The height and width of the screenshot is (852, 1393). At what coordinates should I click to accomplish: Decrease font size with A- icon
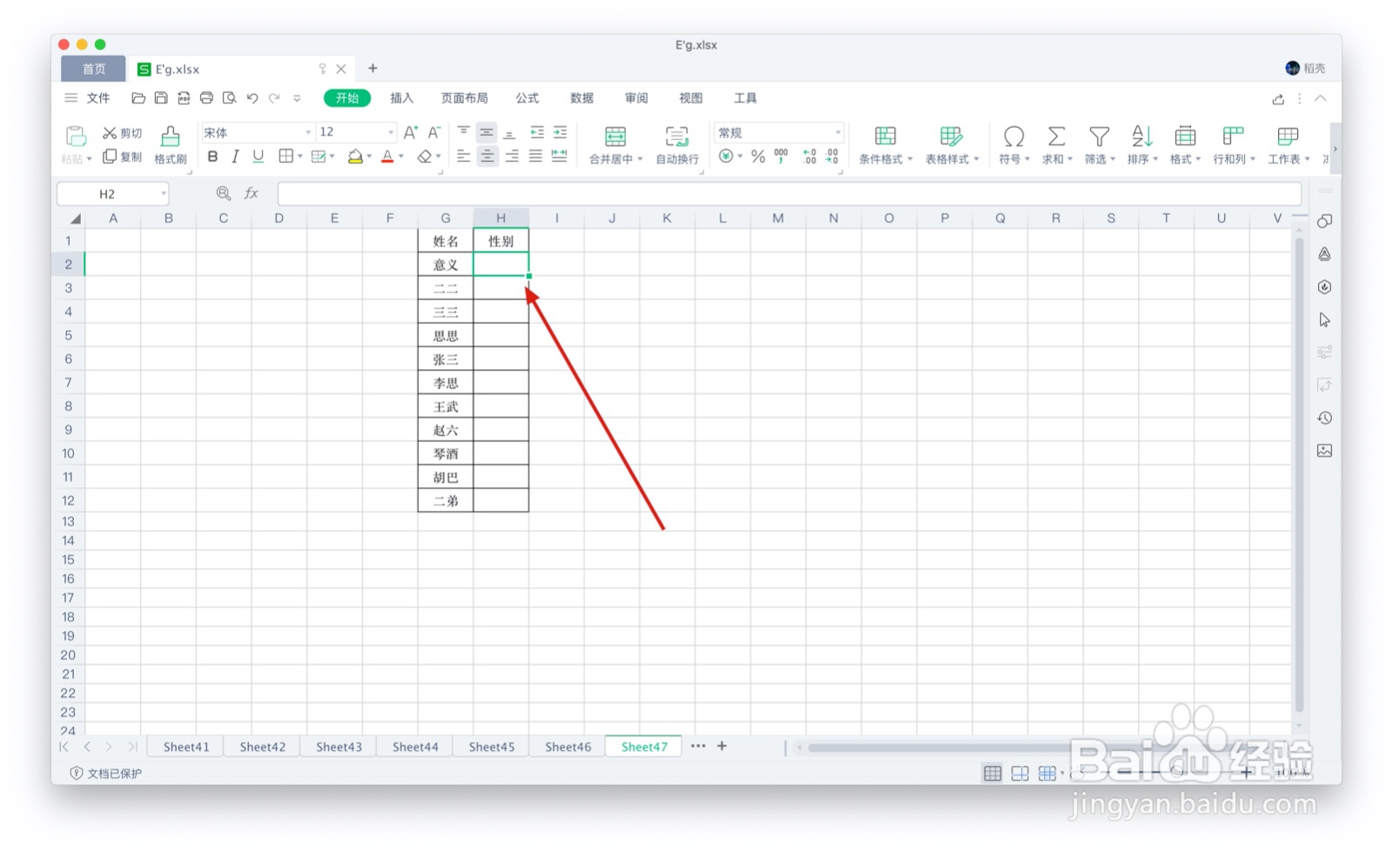(434, 132)
